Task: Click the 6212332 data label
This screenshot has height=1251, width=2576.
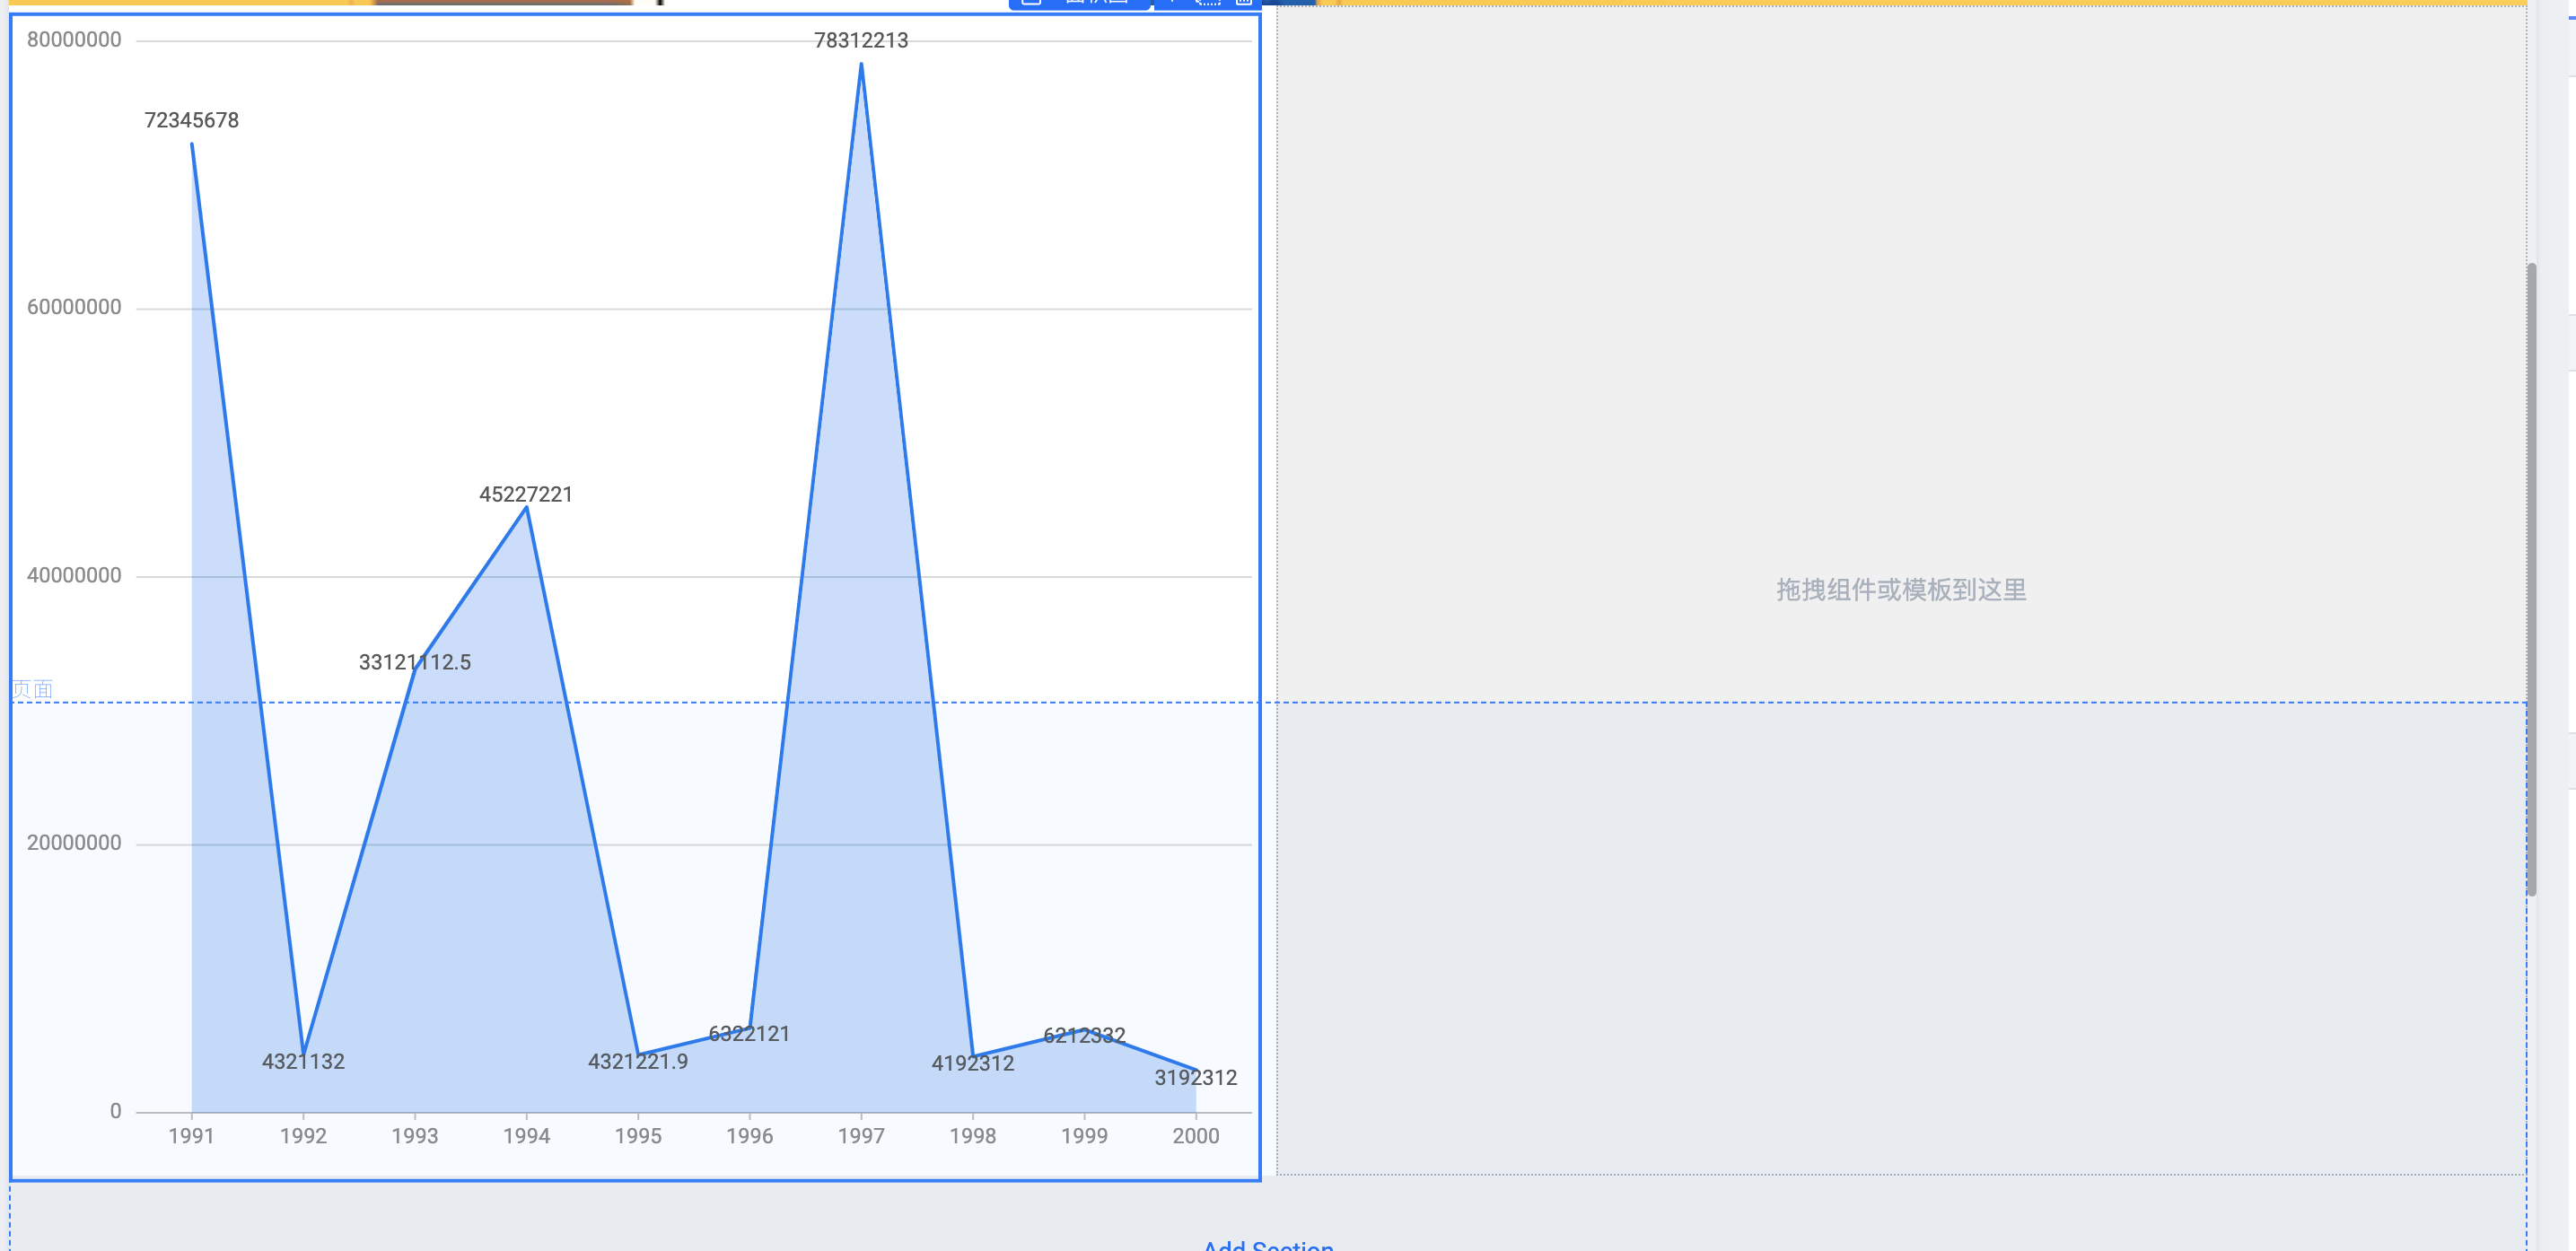Action: tap(1083, 1036)
